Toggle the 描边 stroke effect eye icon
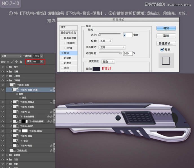Viewport: 194px width, 168px height. (20, 98)
